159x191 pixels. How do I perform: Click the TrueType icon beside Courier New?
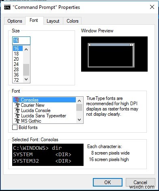[17, 105]
